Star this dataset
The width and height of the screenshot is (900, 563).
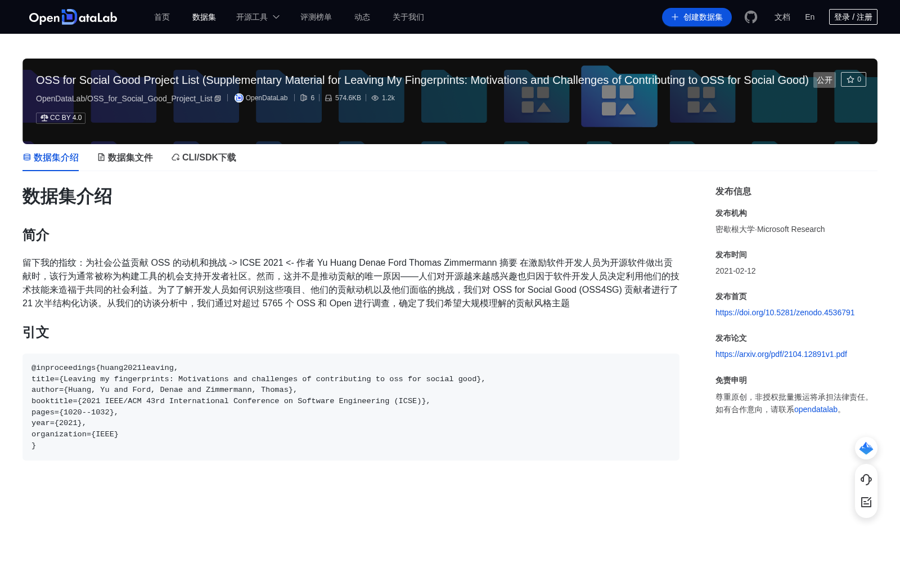click(x=853, y=79)
